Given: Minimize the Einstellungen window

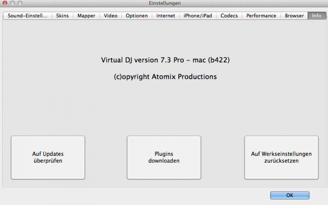Looking at the screenshot, I should (12, 3).
